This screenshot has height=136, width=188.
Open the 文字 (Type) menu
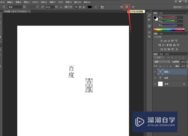[35, 2]
